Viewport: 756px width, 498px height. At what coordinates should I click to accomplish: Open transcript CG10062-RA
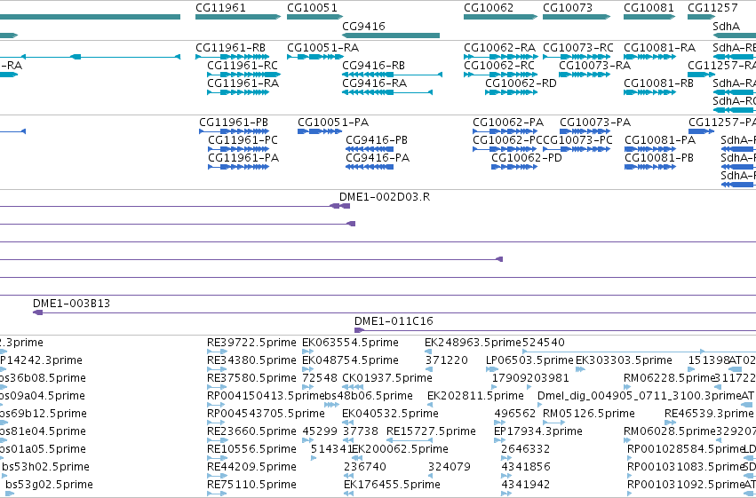click(x=500, y=57)
